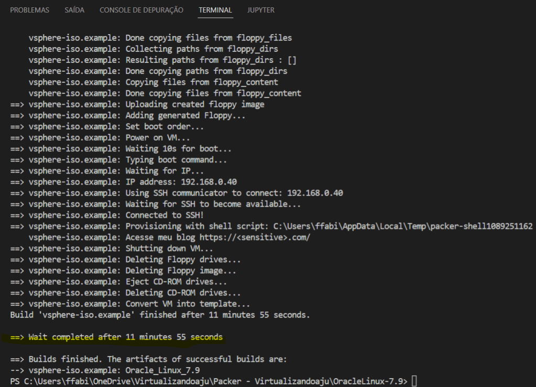The height and width of the screenshot is (387, 536).
Task: Click the 'Power on VM...' output line
Action: pos(158,137)
